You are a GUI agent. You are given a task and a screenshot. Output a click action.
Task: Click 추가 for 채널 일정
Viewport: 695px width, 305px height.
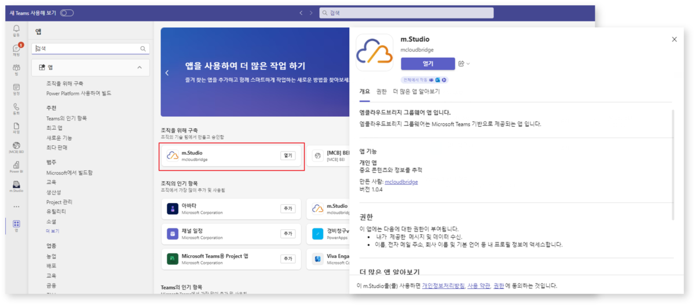[288, 234]
